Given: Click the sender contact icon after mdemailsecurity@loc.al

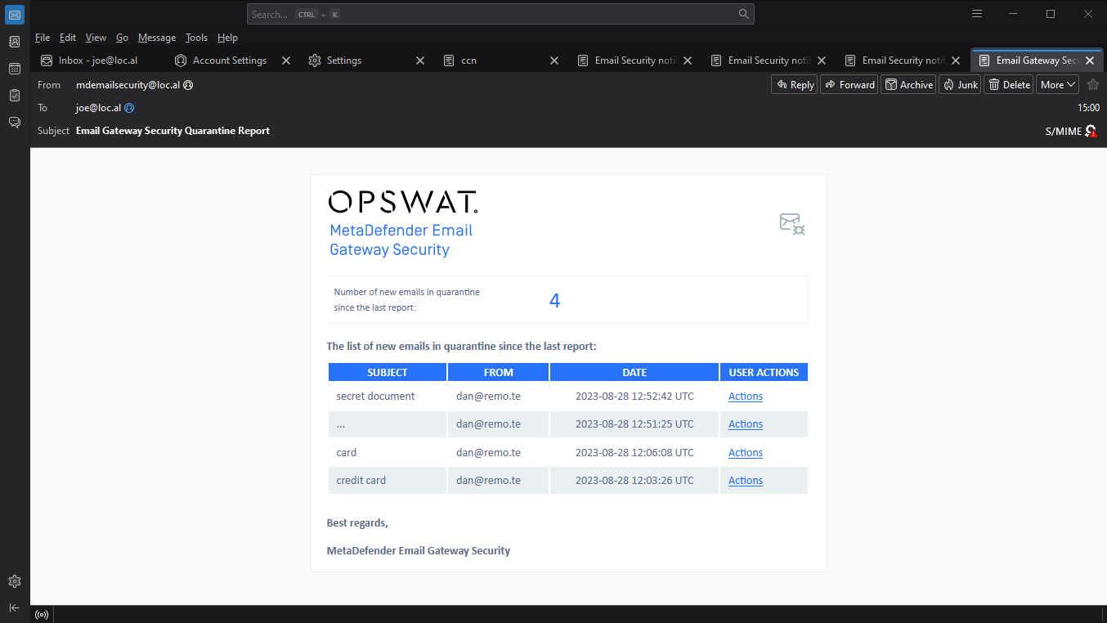Looking at the screenshot, I should [188, 85].
